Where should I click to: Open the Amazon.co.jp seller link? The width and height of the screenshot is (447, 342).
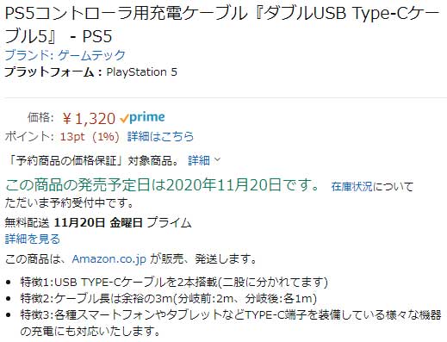pyautogui.click(x=109, y=259)
